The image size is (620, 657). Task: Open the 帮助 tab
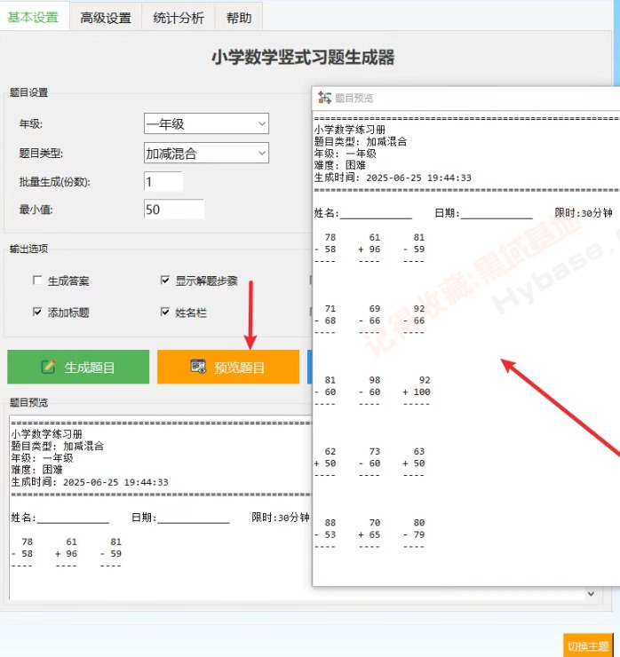tap(239, 18)
